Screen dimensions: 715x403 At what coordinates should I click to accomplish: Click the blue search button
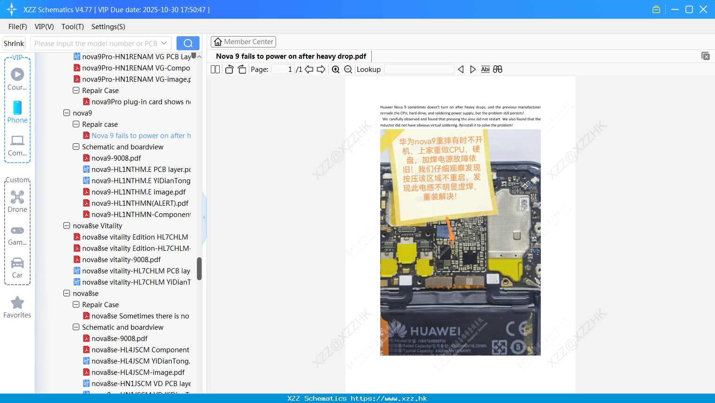[188, 43]
